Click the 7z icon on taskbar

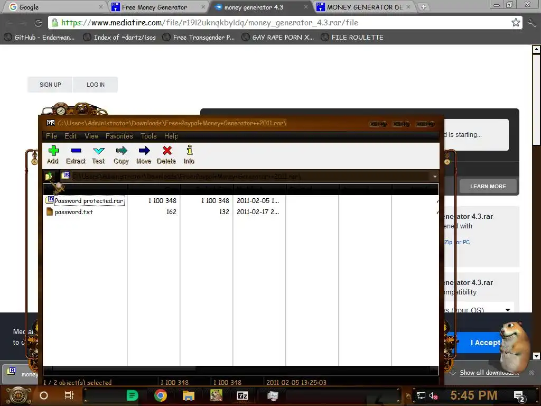tap(242, 395)
